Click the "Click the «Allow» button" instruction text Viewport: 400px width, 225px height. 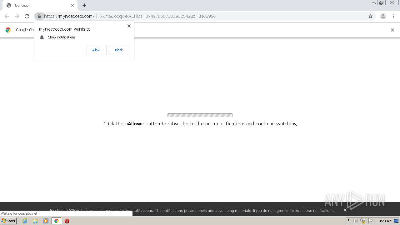(x=200, y=124)
